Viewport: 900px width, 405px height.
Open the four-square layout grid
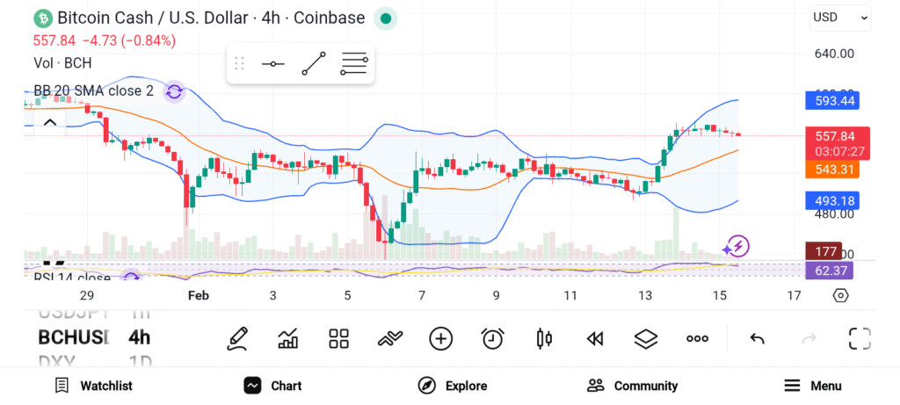pyautogui.click(x=338, y=338)
